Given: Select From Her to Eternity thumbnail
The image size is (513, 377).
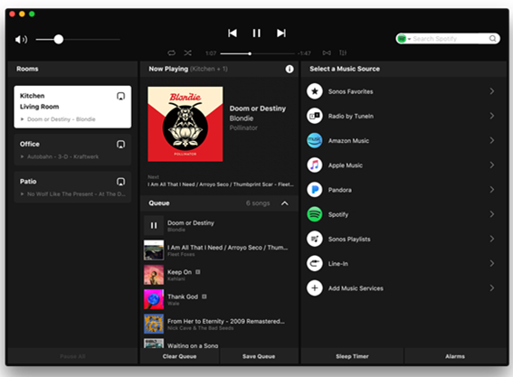Looking at the screenshot, I should click(154, 324).
